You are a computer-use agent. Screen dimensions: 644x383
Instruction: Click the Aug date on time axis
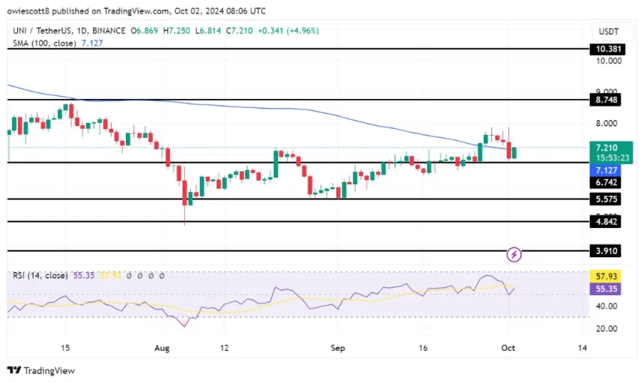tap(160, 348)
